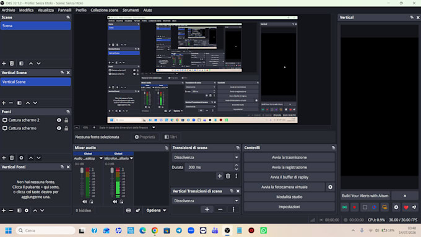The width and height of the screenshot is (421, 237).
Task: Mute the Microfono ausiliario channel
Action: (x=115, y=202)
